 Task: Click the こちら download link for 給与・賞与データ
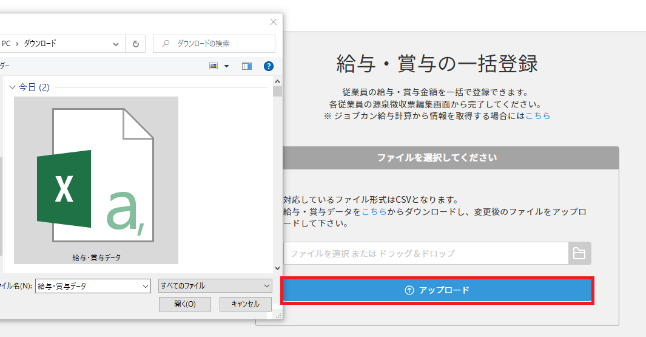[x=374, y=211]
